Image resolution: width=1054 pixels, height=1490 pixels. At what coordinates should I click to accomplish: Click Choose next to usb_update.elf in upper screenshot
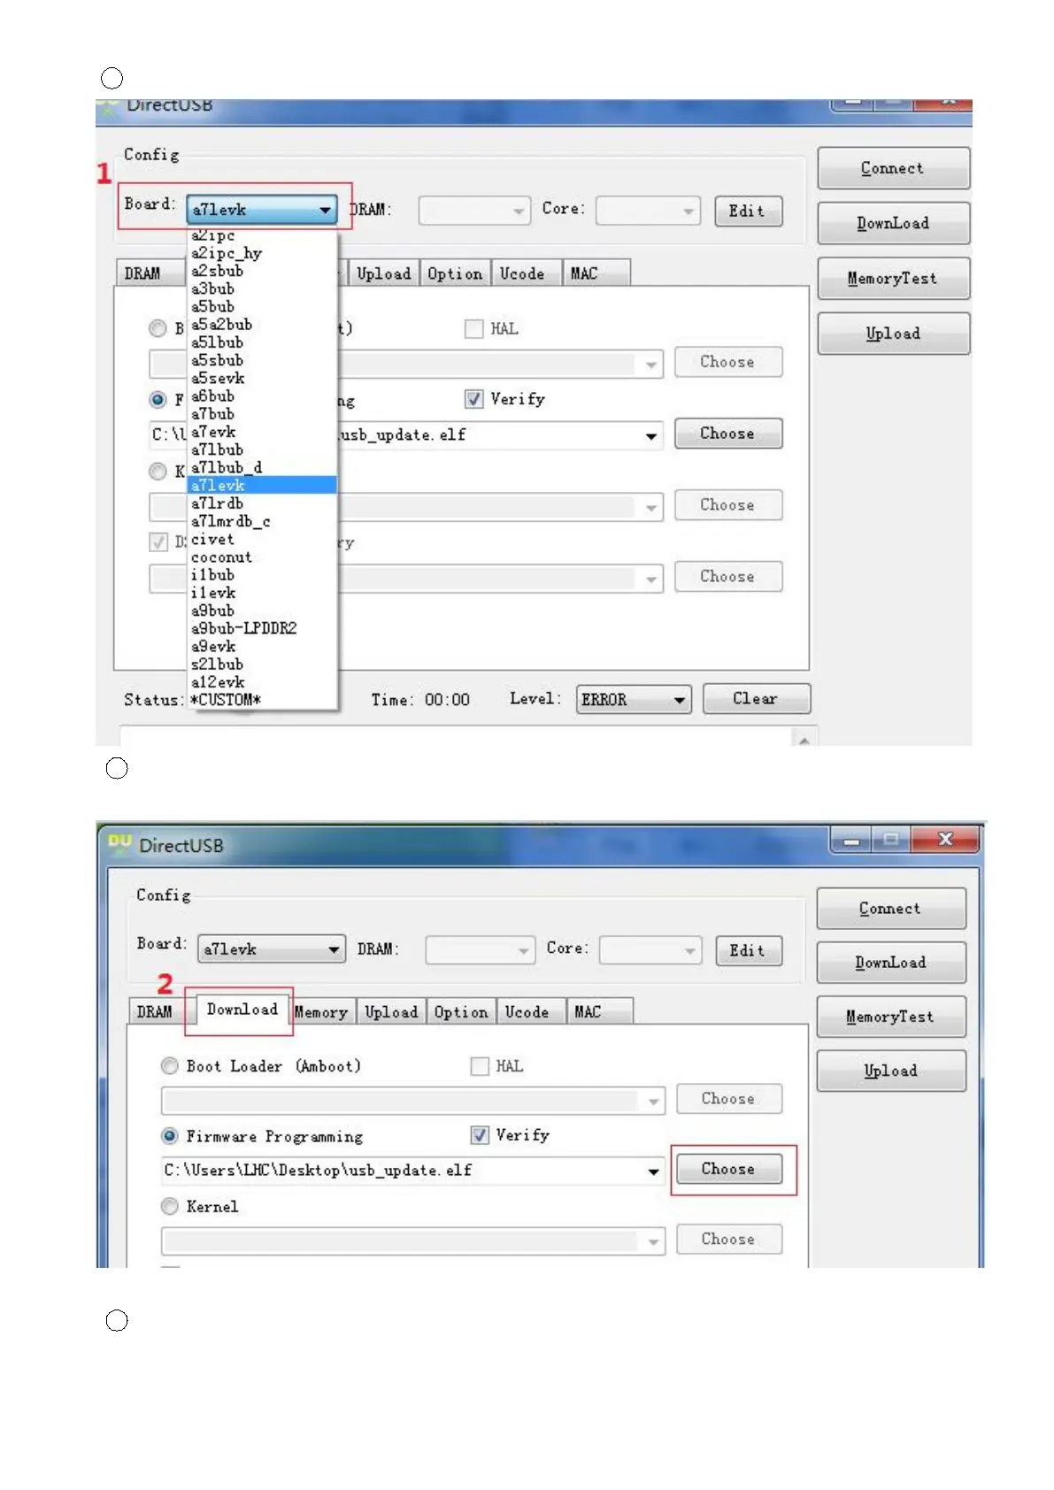tap(728, 434)
